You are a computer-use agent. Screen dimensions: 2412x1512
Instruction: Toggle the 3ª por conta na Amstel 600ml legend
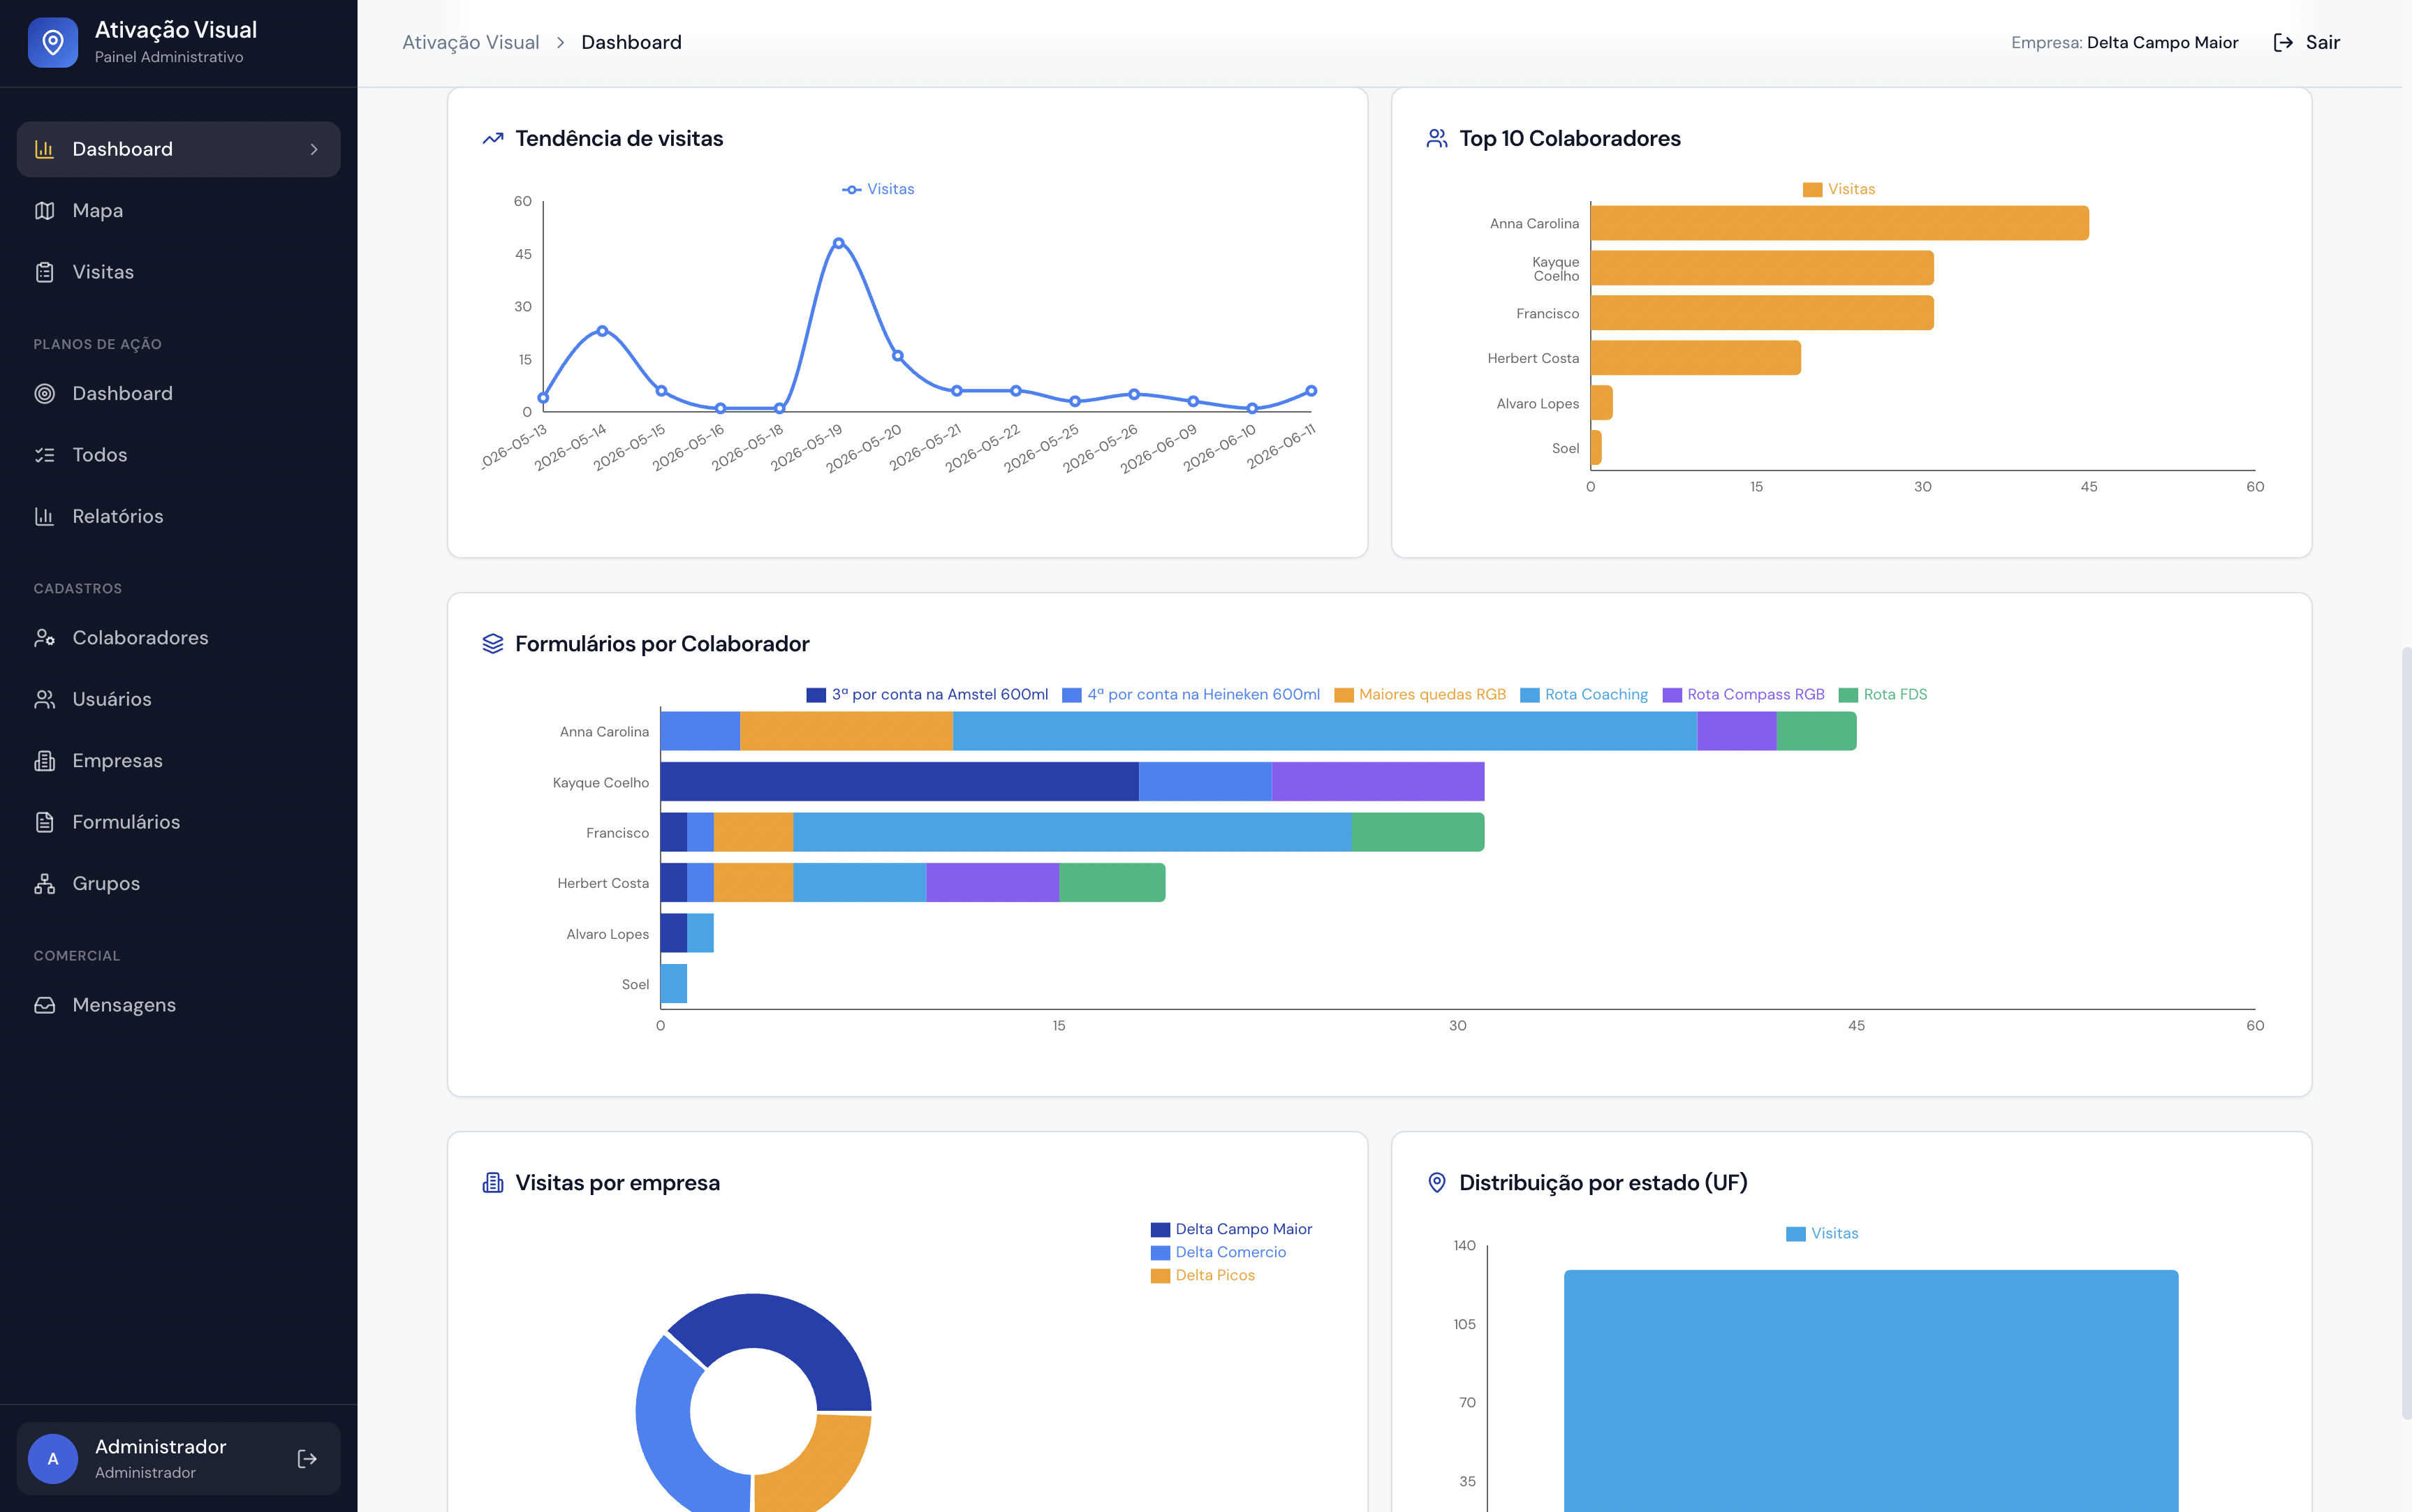(927, 695)
